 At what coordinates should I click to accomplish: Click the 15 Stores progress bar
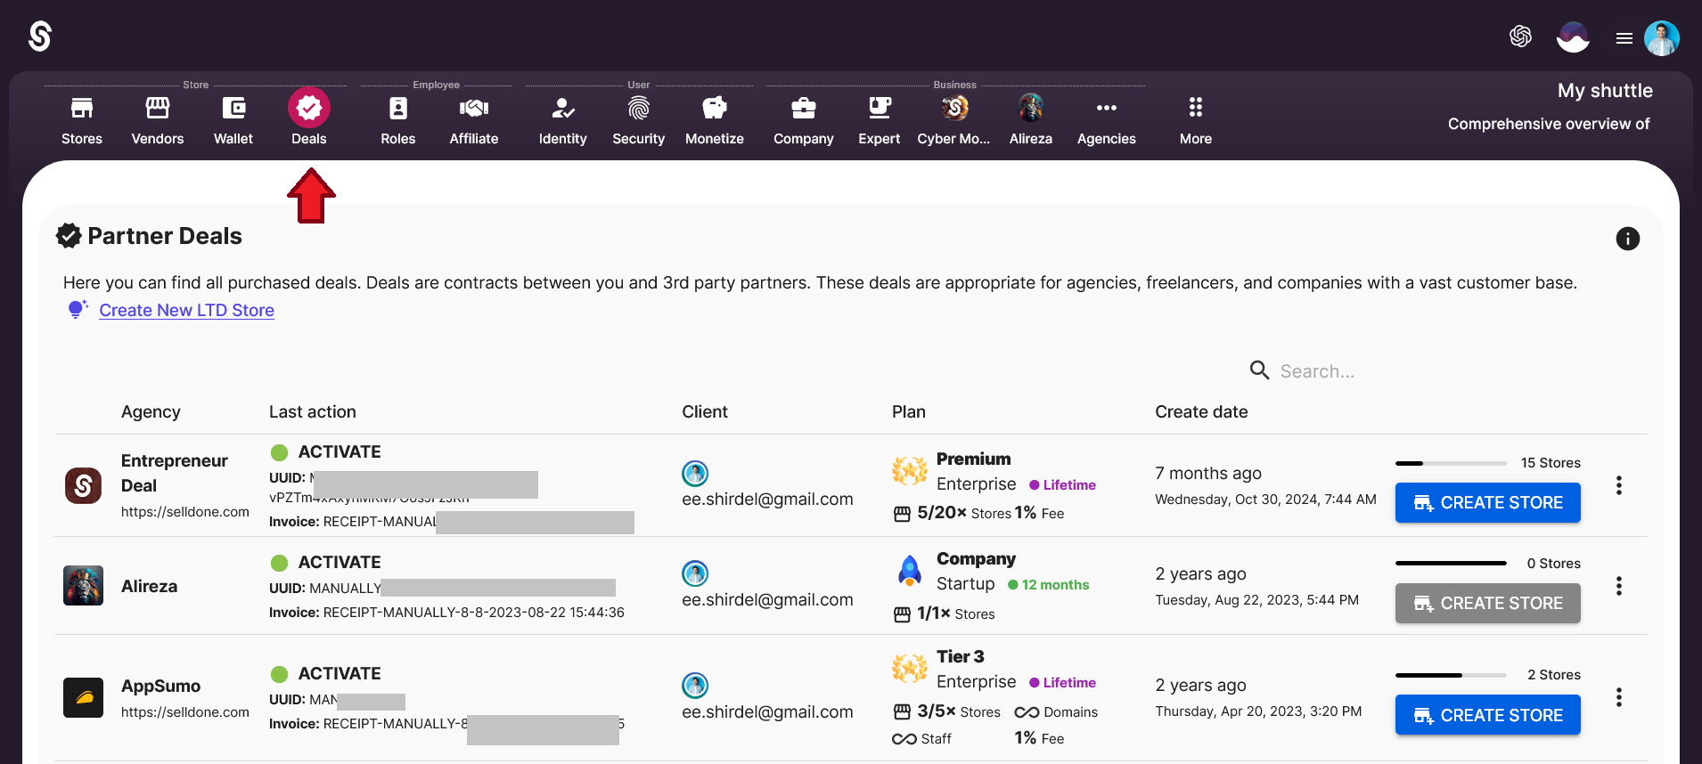[x=1451, y=463]
